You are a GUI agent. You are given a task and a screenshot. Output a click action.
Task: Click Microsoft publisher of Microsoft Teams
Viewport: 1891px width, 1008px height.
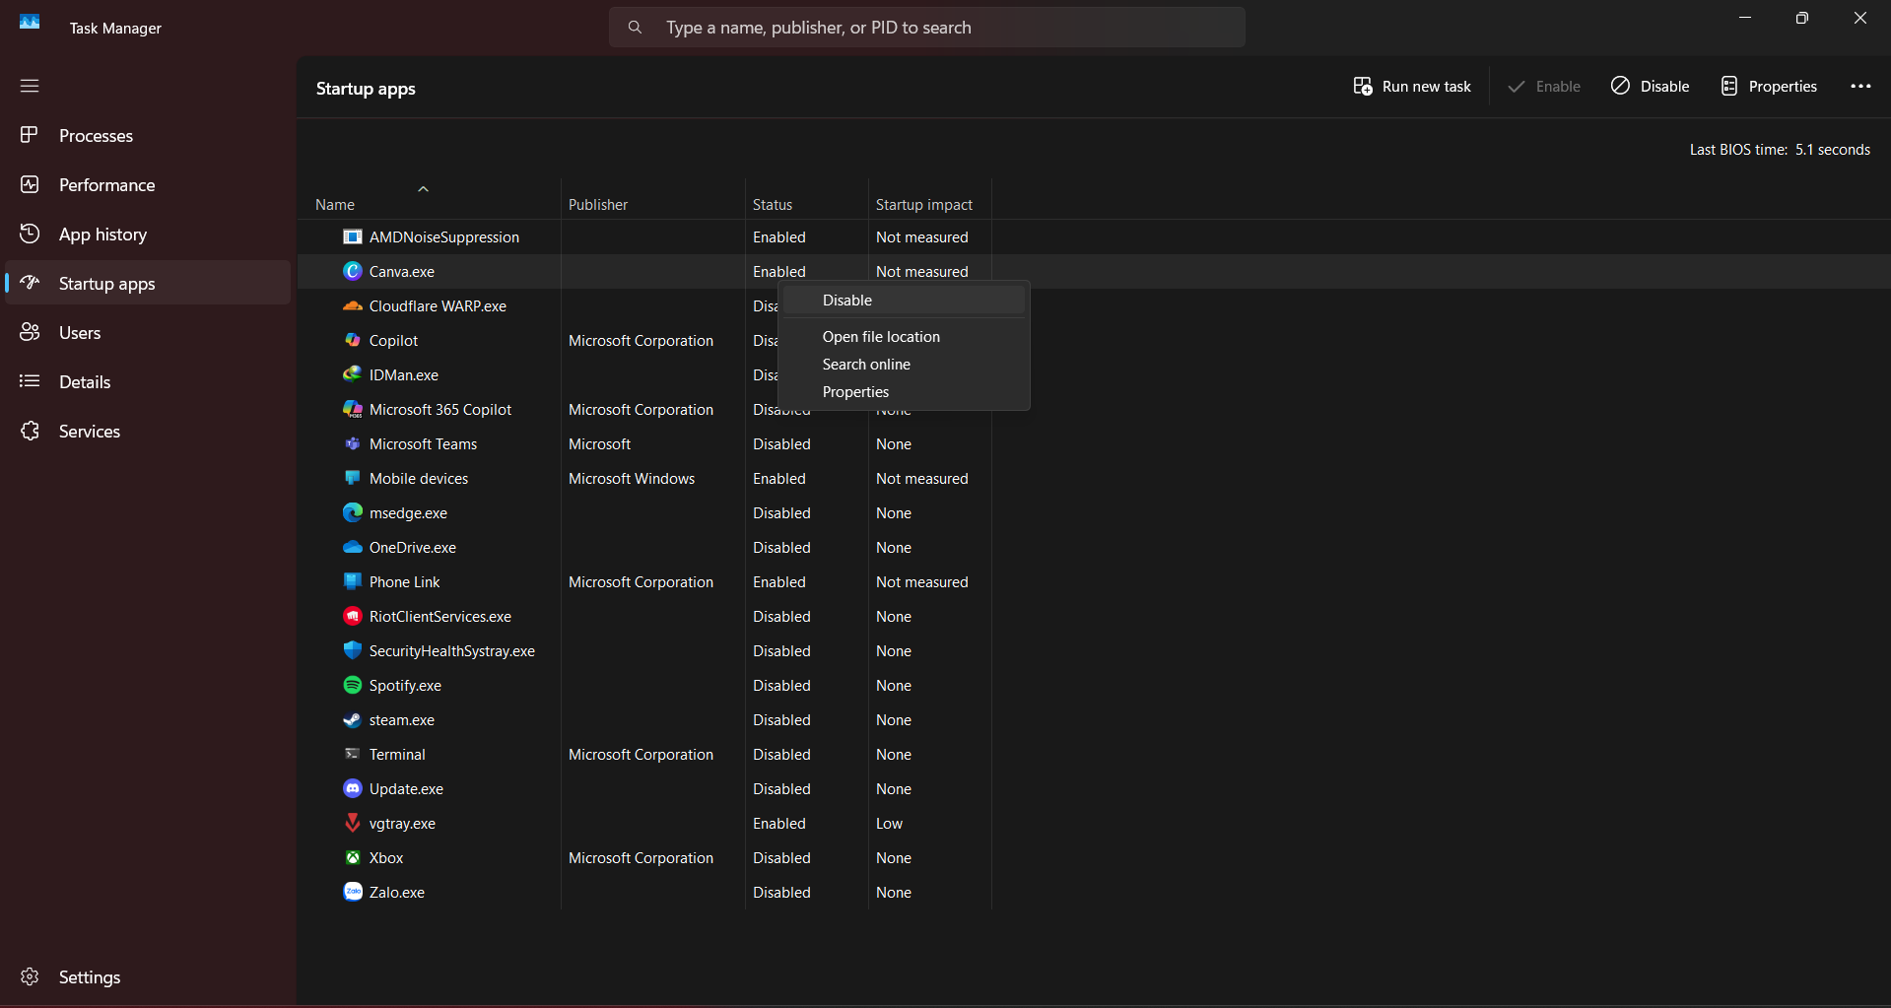599,444
